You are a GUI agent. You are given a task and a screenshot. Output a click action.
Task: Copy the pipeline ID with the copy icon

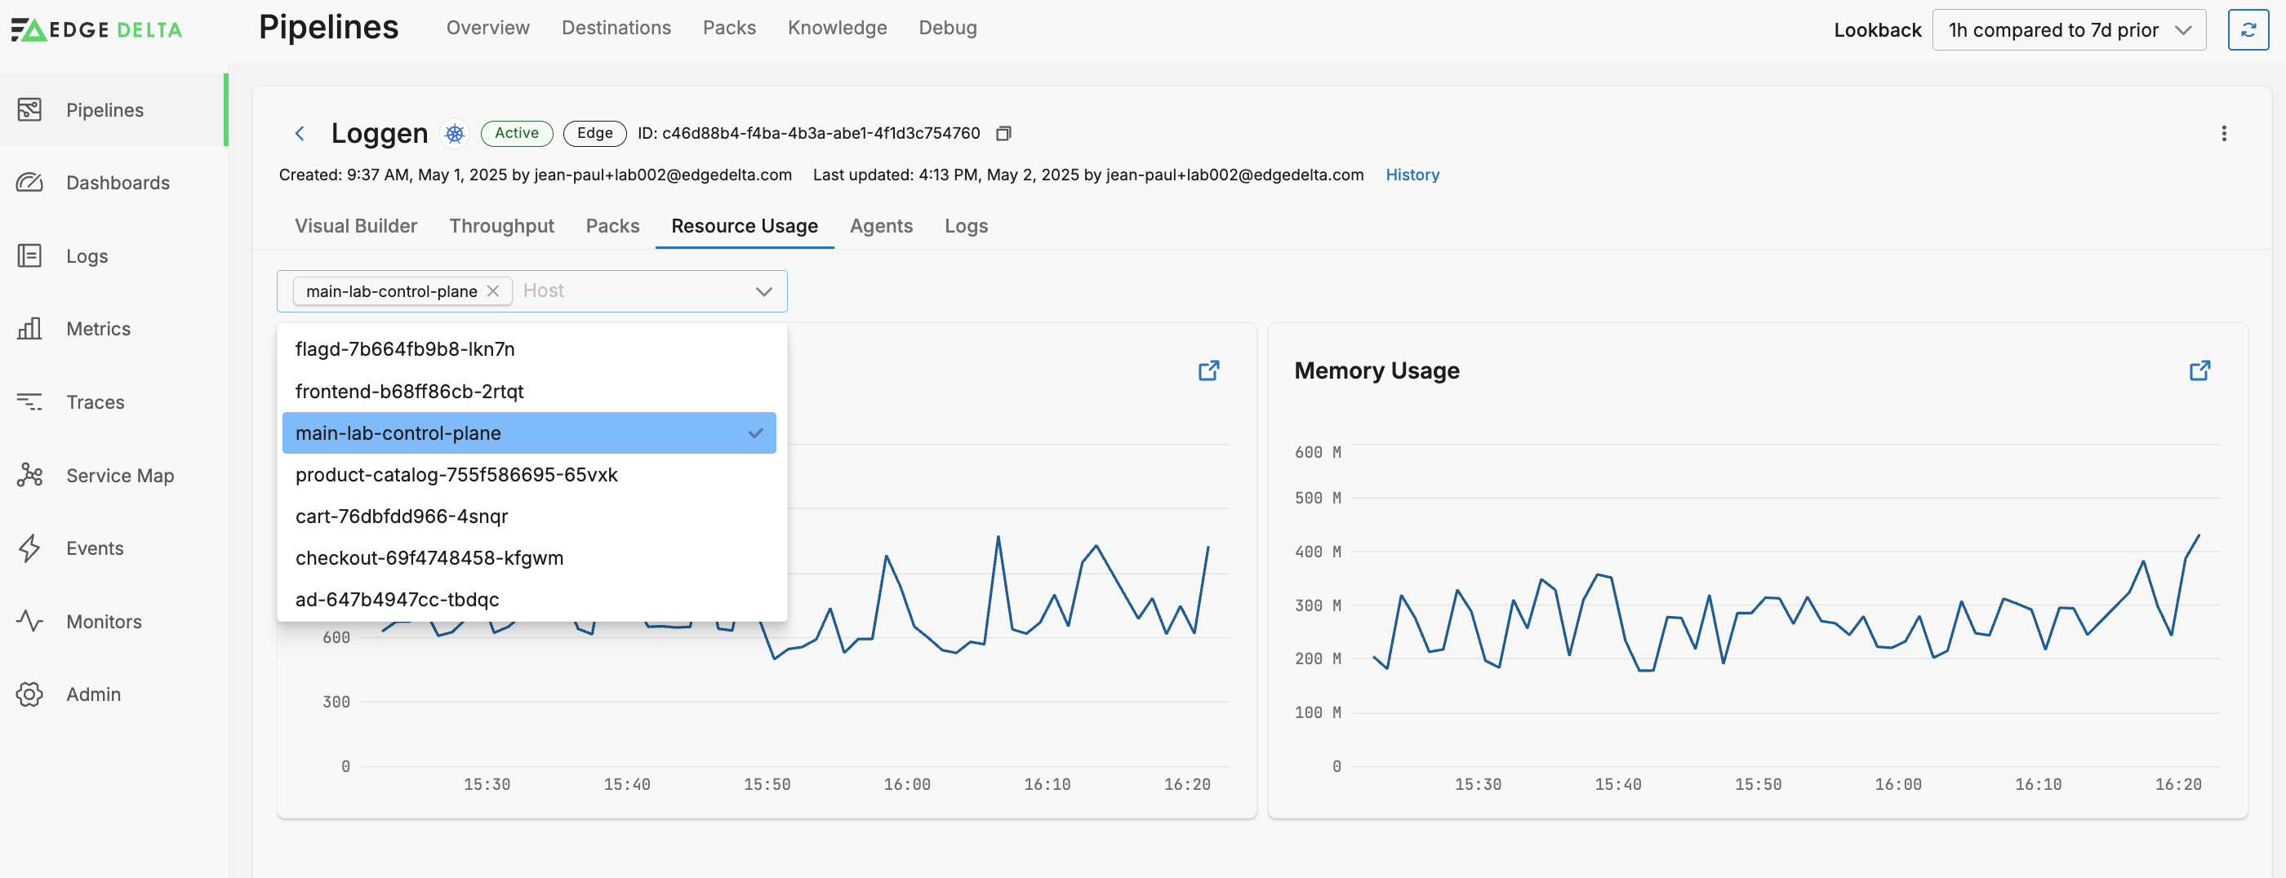(1003, 133)
